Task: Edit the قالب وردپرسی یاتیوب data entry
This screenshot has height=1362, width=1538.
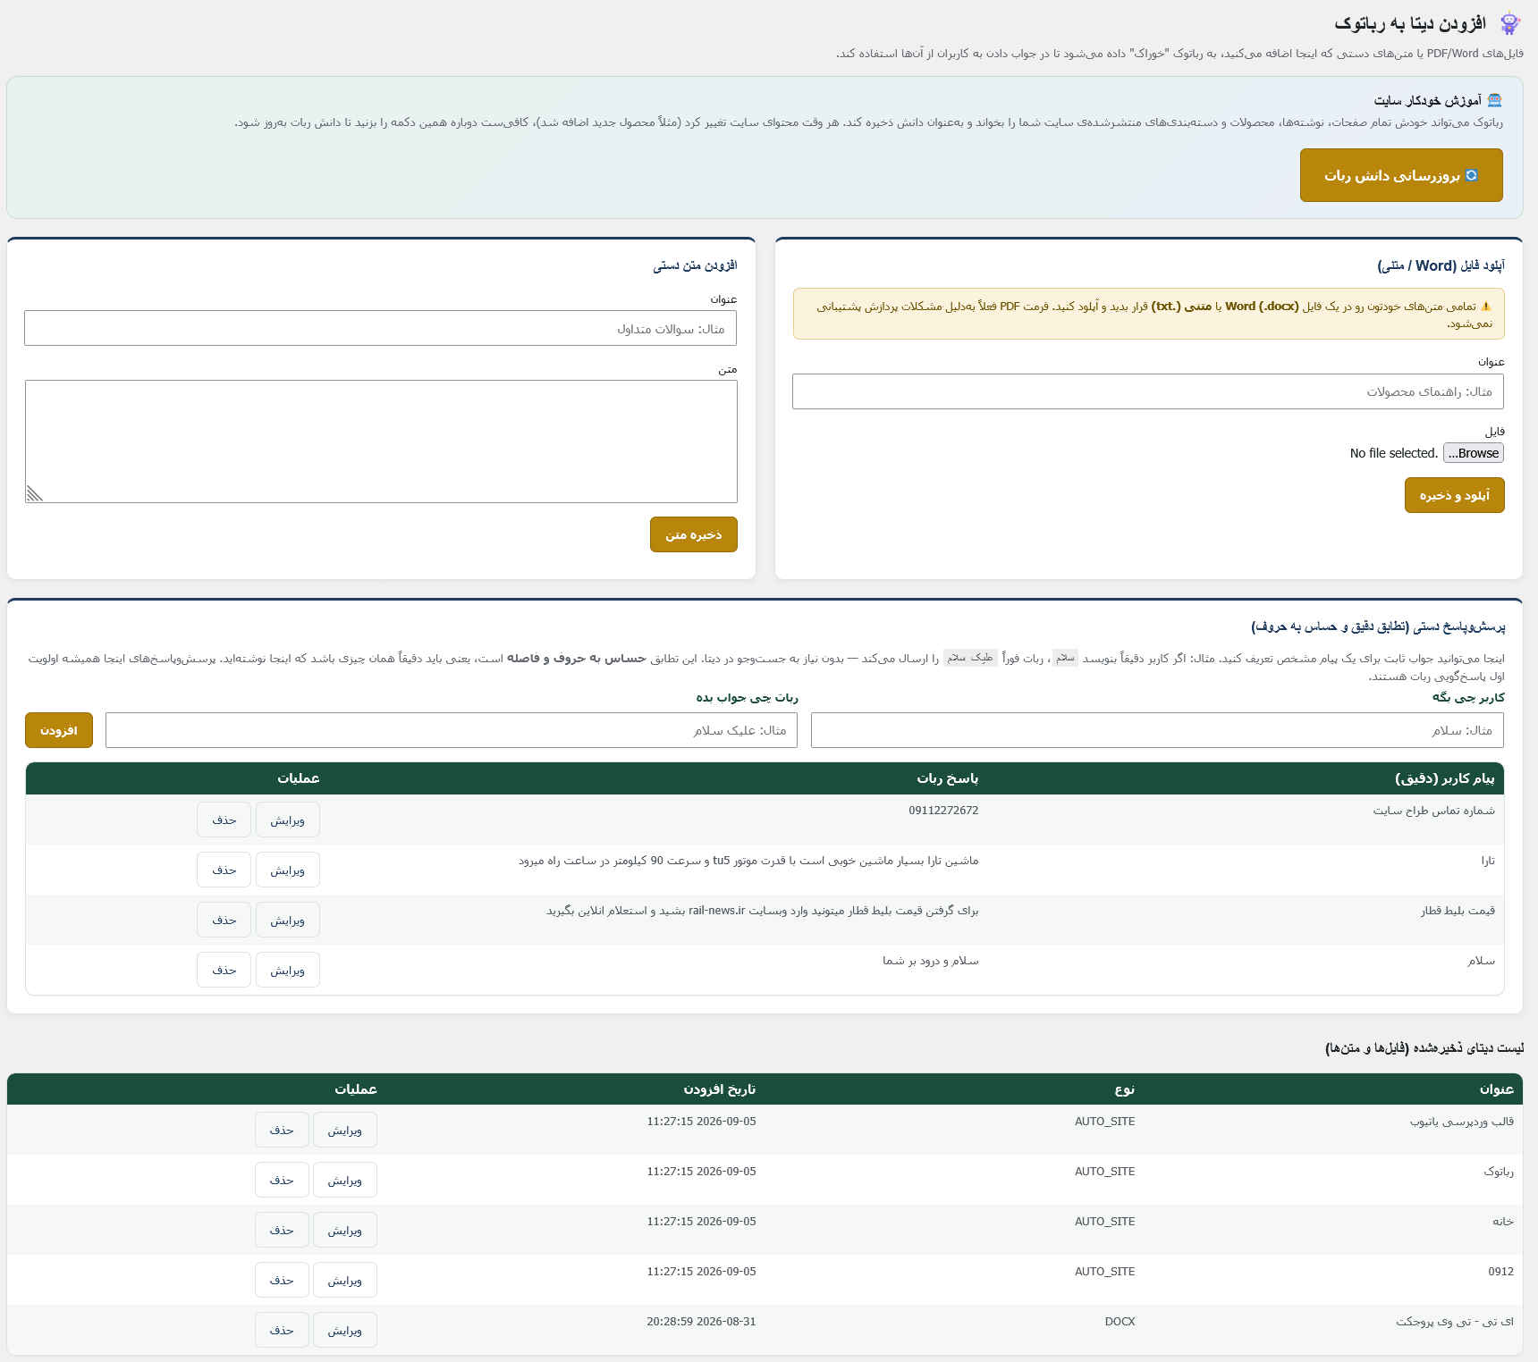Action: point(345,1130)
